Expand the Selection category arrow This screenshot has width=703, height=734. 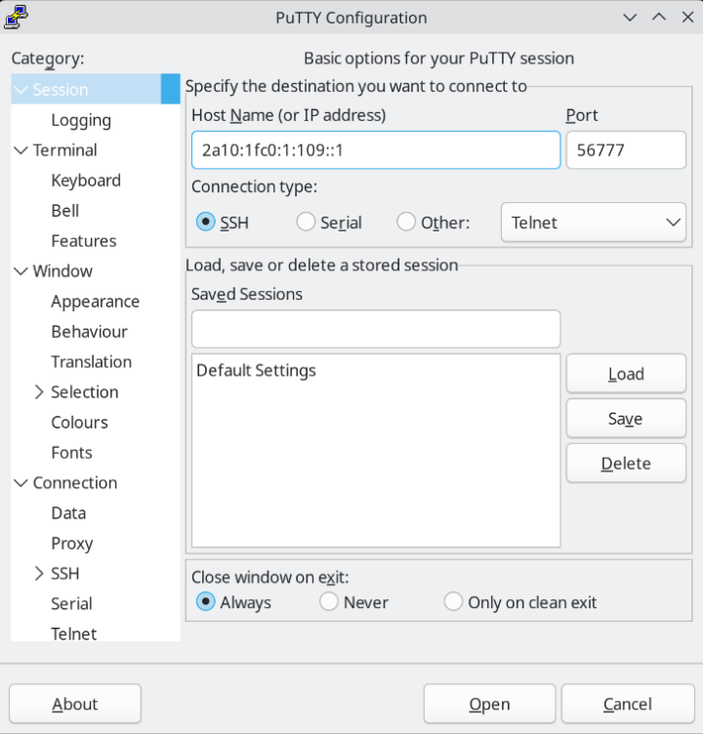(39, 392)
